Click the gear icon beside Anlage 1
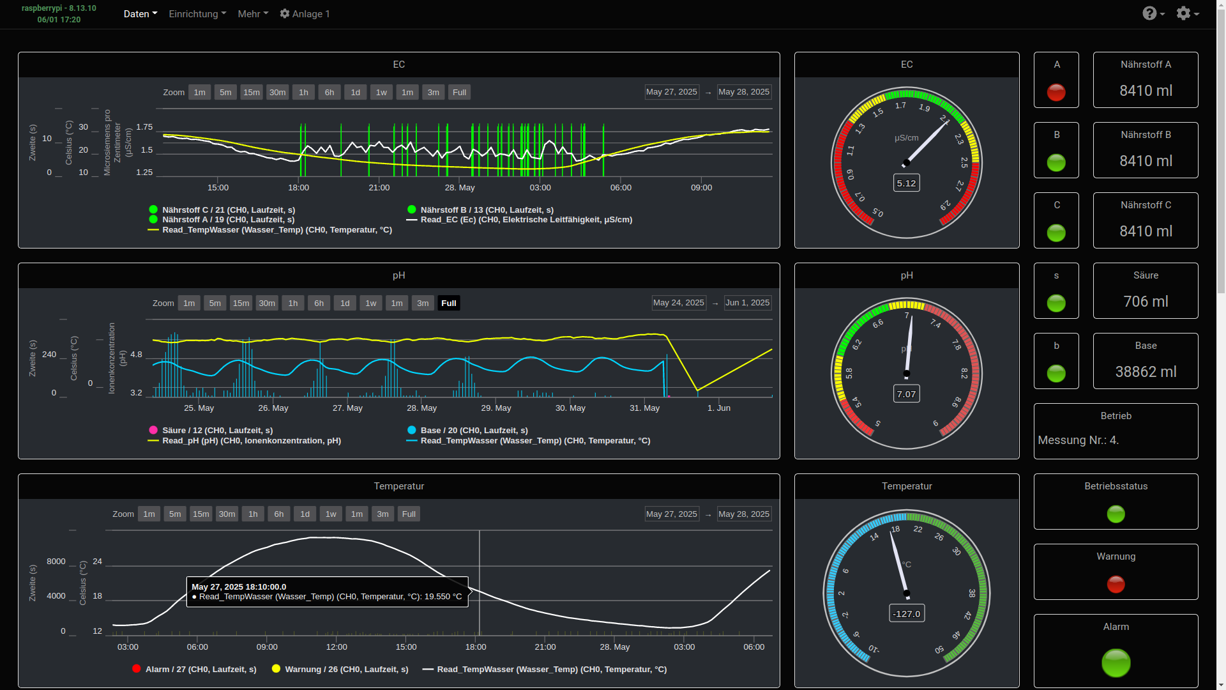This screenshot has height=690, width=1226. click(x=285, y=13)
